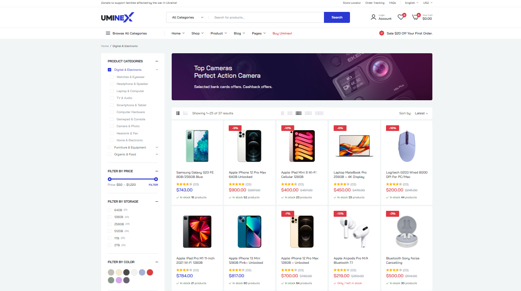Open the Sort by Latest dropdown
The image size is (521, 291).
point(421,113)
